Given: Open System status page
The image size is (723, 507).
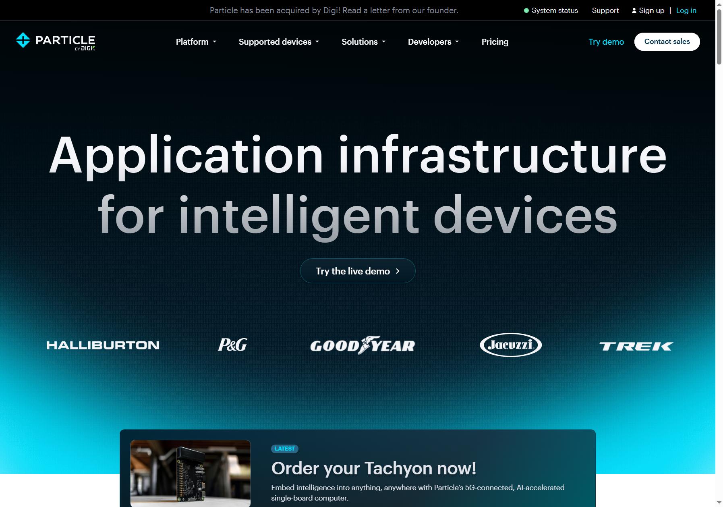Looking at the screenshot, I should (555, 10).
